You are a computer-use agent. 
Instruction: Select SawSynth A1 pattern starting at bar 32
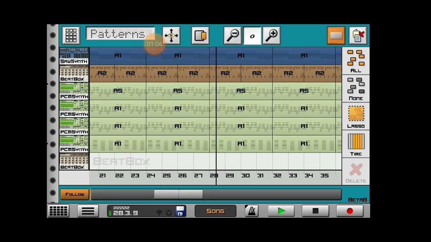click(304, 56)
